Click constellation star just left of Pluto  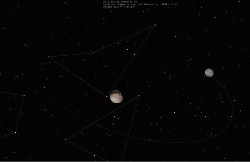click(x=107, y=97)
